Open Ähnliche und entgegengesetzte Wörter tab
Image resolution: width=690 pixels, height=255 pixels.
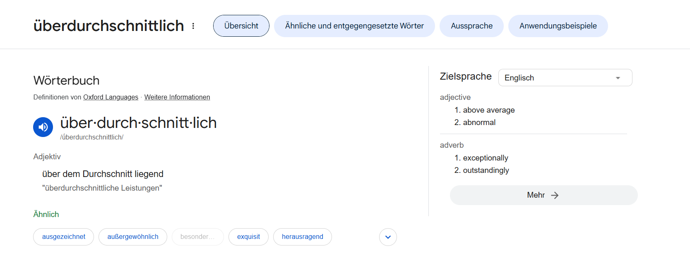click(354, 26)
